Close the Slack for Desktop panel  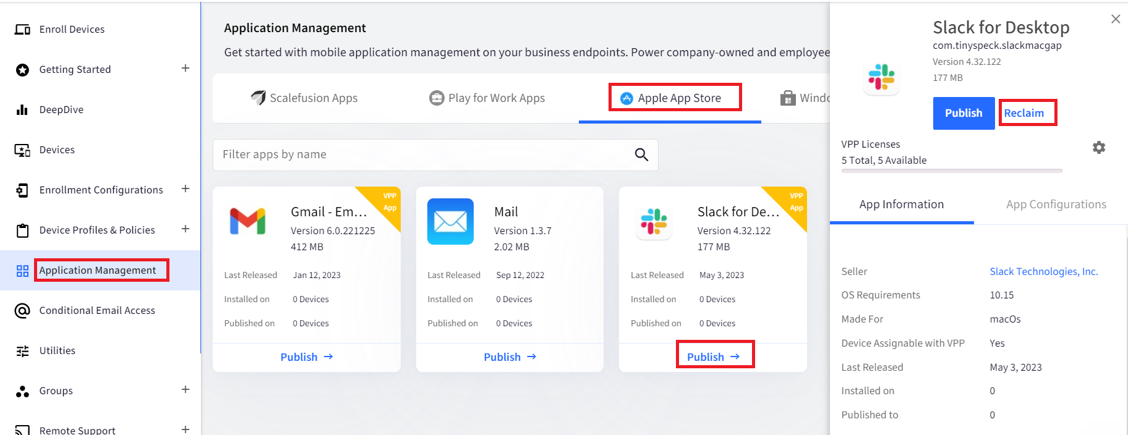pos(1115,19)
